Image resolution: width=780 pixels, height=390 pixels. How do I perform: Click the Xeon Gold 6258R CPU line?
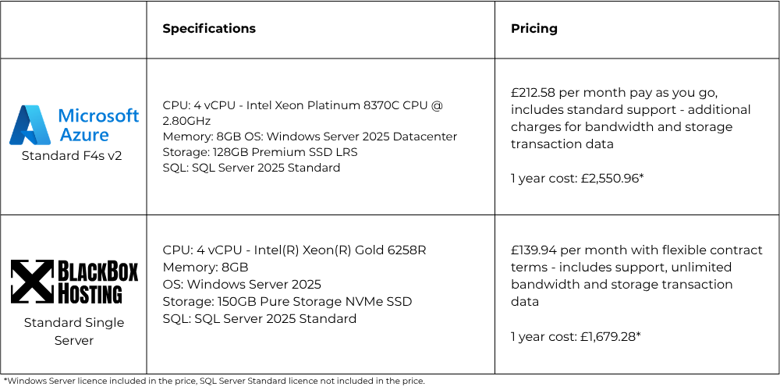click(294, 250)
